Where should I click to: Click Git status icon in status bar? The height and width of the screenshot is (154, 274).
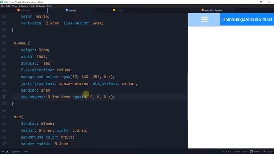268,151
